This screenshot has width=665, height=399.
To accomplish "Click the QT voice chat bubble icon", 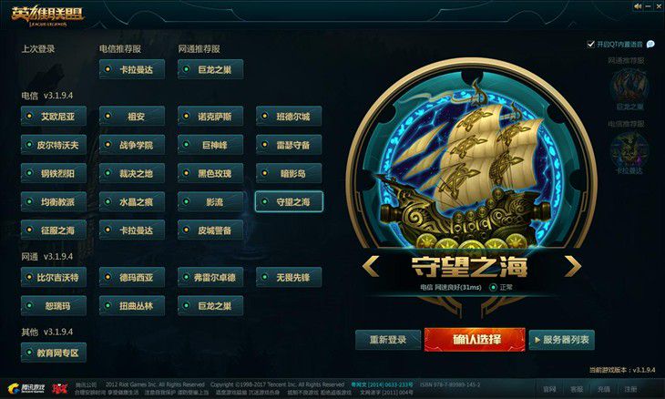I will [650, 44].
